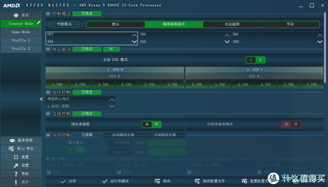Expand CCD 0 header chevron
328x187 pixels.
108,70
